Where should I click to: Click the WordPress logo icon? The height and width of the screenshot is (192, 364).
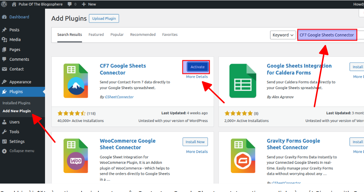pyautogui.click(x=4, y=4)
